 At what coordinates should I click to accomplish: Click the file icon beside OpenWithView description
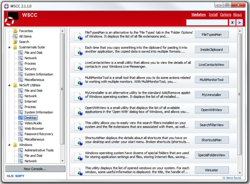click(78, 111)
